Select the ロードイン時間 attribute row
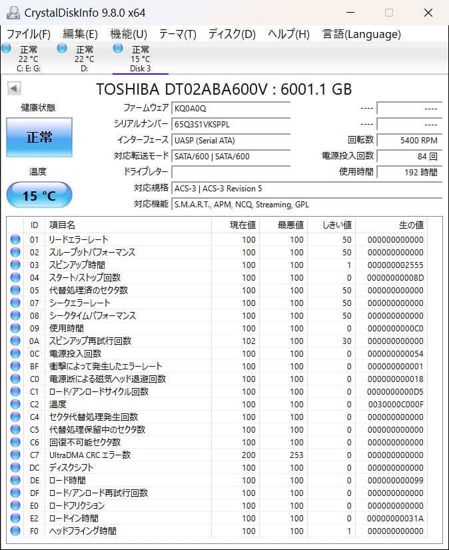The image size is (449, 550). coord(217,518)
